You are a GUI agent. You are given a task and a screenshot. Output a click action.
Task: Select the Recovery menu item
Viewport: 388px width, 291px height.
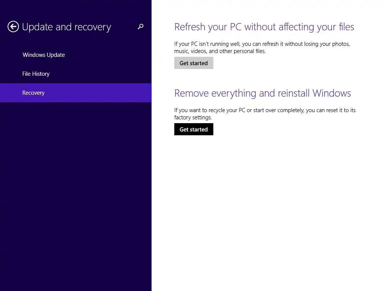pyautogui.click(x=76, y=93)
